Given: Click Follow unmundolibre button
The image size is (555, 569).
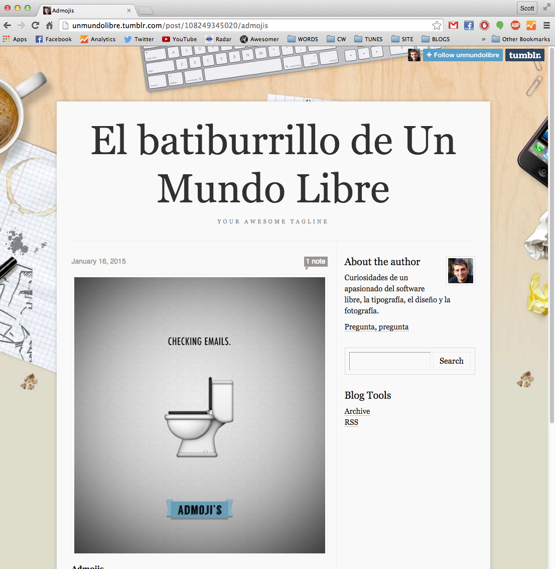Looking at the screenshot, I should pos(463,55).
